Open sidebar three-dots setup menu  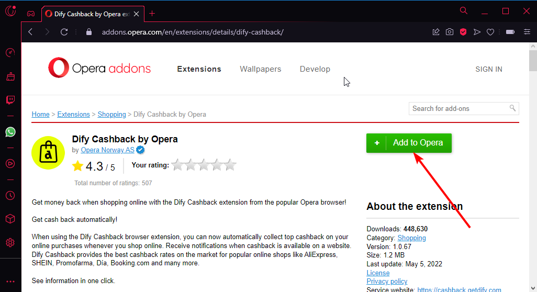tap(10, 282)
